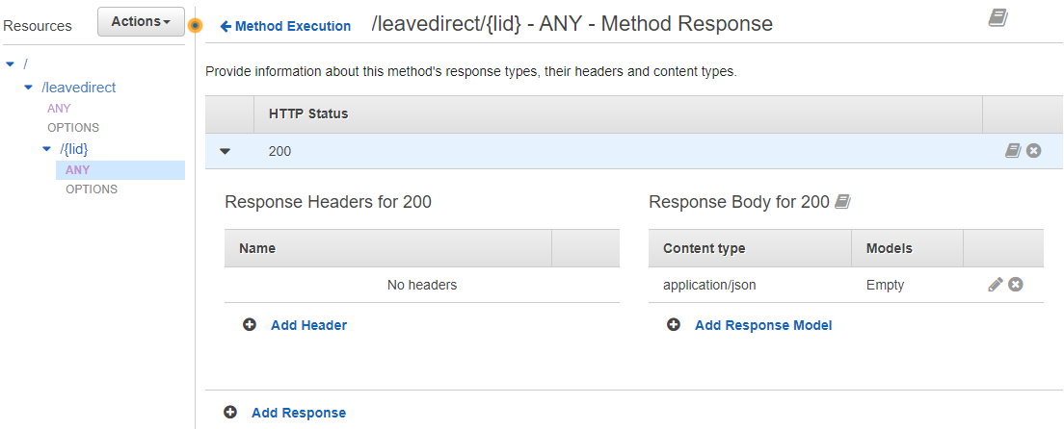The image size is (1064, 429).
Task: Click the 200 status code text
Action: pos(280,152)
